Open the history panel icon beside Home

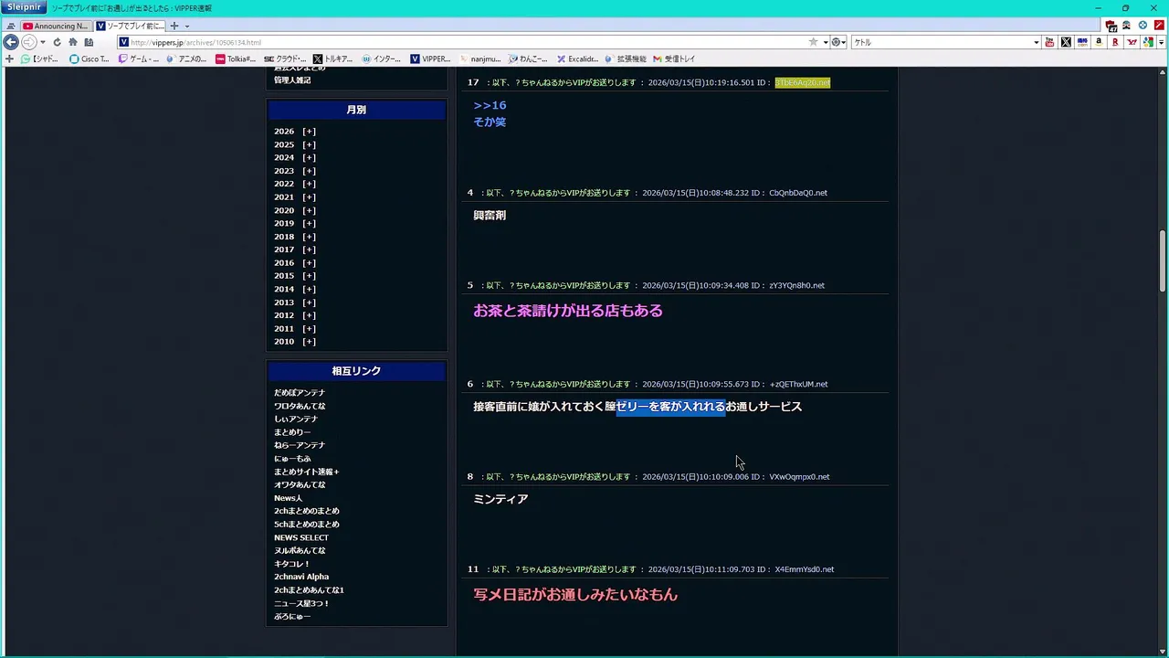(89, 42)
